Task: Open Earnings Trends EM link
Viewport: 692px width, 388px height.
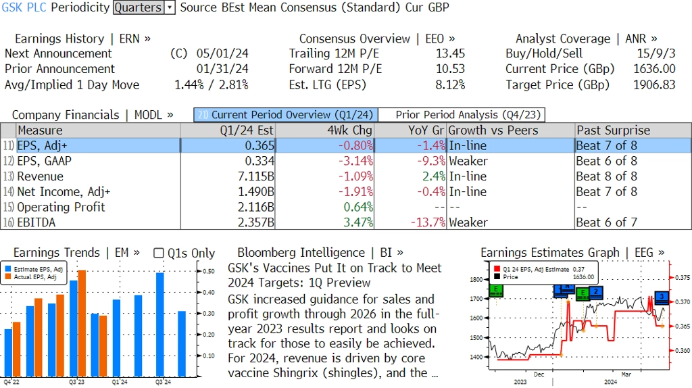Action: pos(76,253)
